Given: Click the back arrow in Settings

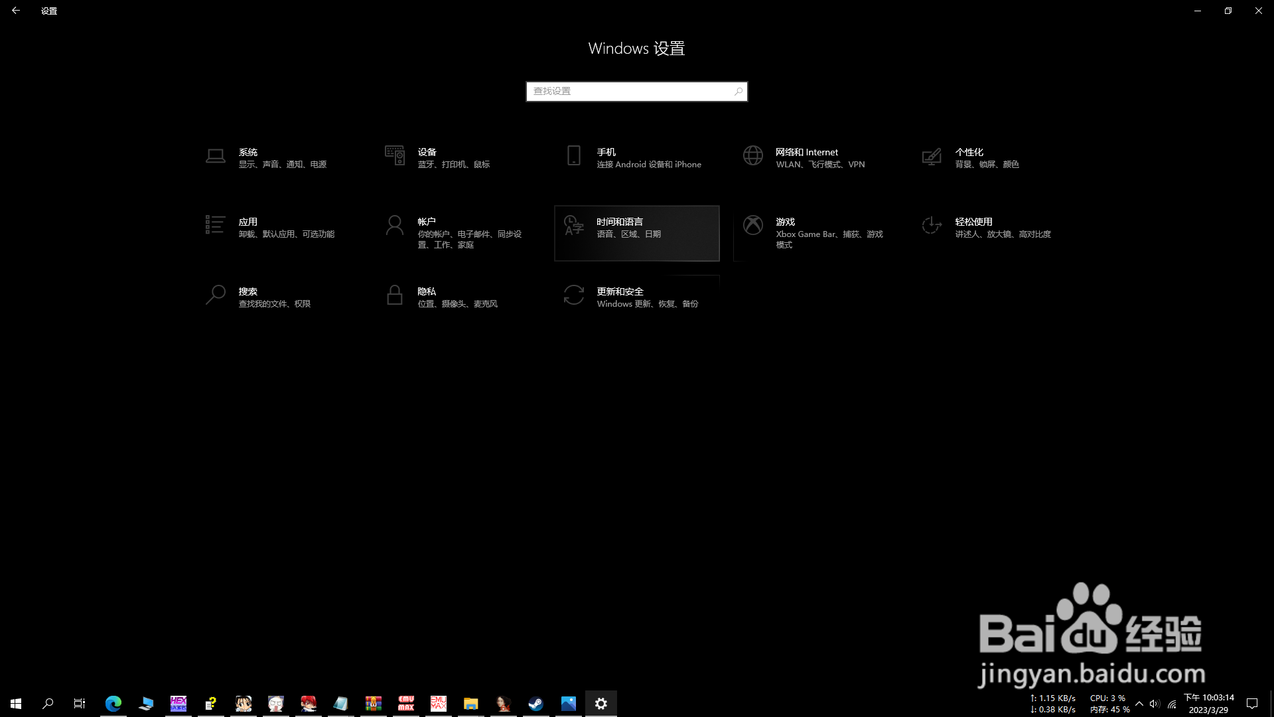Looking at the screenshot, I should point(16,11).
